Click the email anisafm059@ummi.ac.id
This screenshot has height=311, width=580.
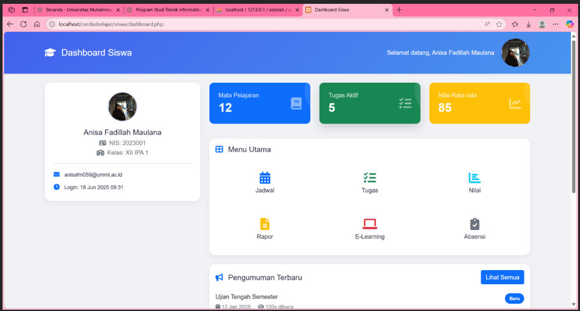click(93, 175)
